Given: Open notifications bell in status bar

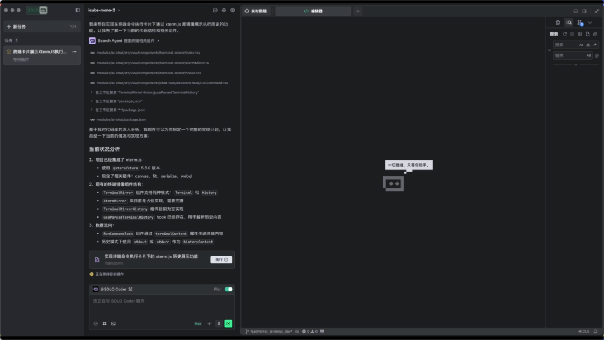Looking at the screenshot, I should tap(596, 332).
